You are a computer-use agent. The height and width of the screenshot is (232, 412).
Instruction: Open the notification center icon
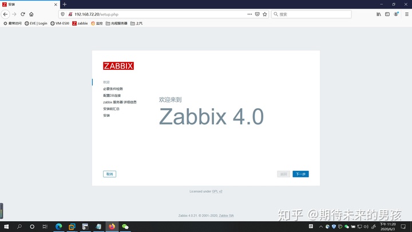[403, 226]
